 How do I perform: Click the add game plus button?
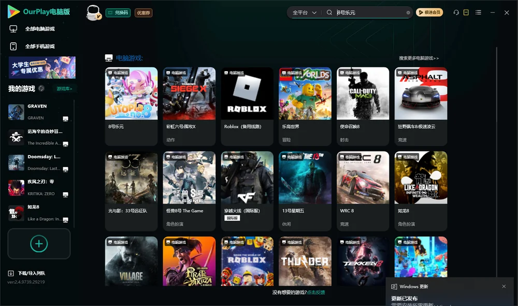39,243
